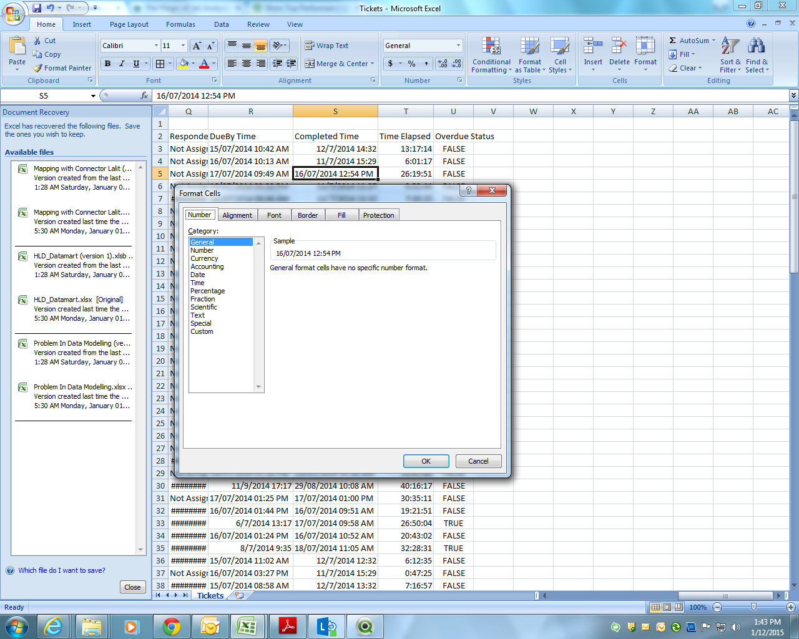The image size is (799, 639).
Task: Toggle Wrap Text
Action: click(326, 46)
